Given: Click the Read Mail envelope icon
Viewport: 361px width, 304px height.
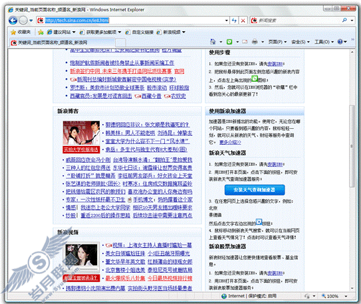Looking at the screenshot, I should (x=245, y=42).
